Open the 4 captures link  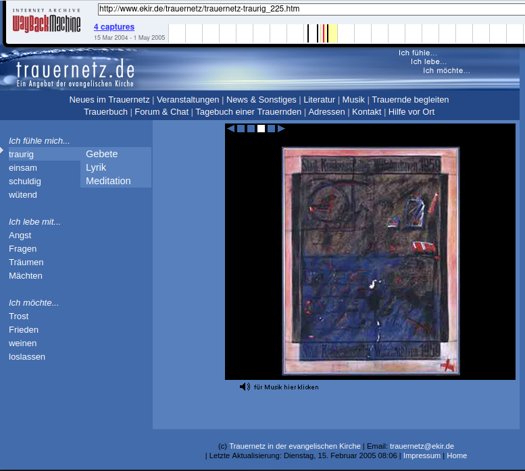[x=114, y=27]
